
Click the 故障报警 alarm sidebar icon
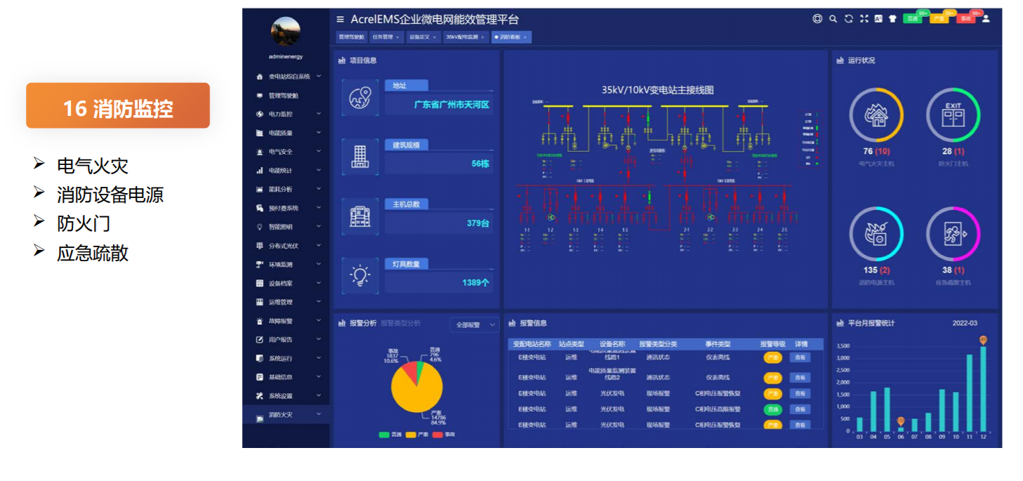260,321
